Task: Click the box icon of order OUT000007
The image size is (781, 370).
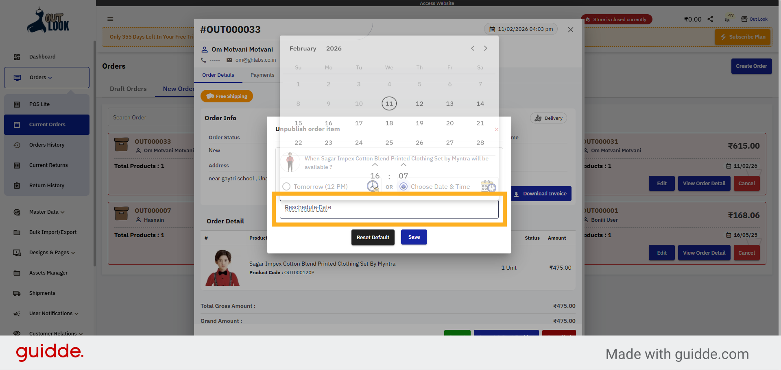Action: click(x=121, y=214)
